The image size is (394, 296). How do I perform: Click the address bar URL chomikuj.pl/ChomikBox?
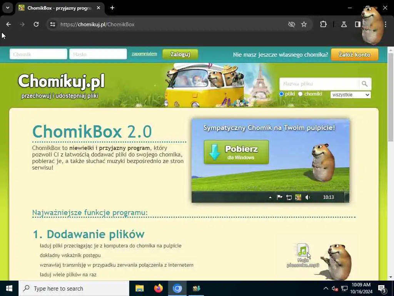[97, 24]
